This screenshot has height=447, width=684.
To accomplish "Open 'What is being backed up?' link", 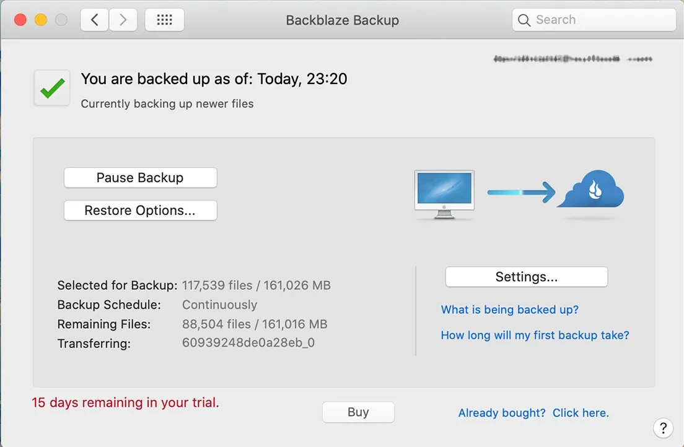I will click(509, 310).
